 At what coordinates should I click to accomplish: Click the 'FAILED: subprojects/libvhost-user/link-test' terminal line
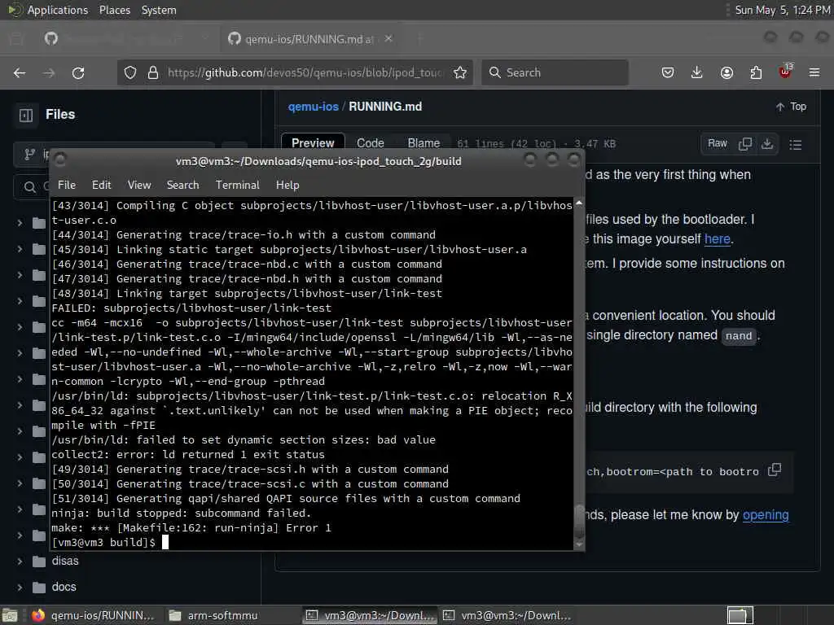tap(191, 308)
